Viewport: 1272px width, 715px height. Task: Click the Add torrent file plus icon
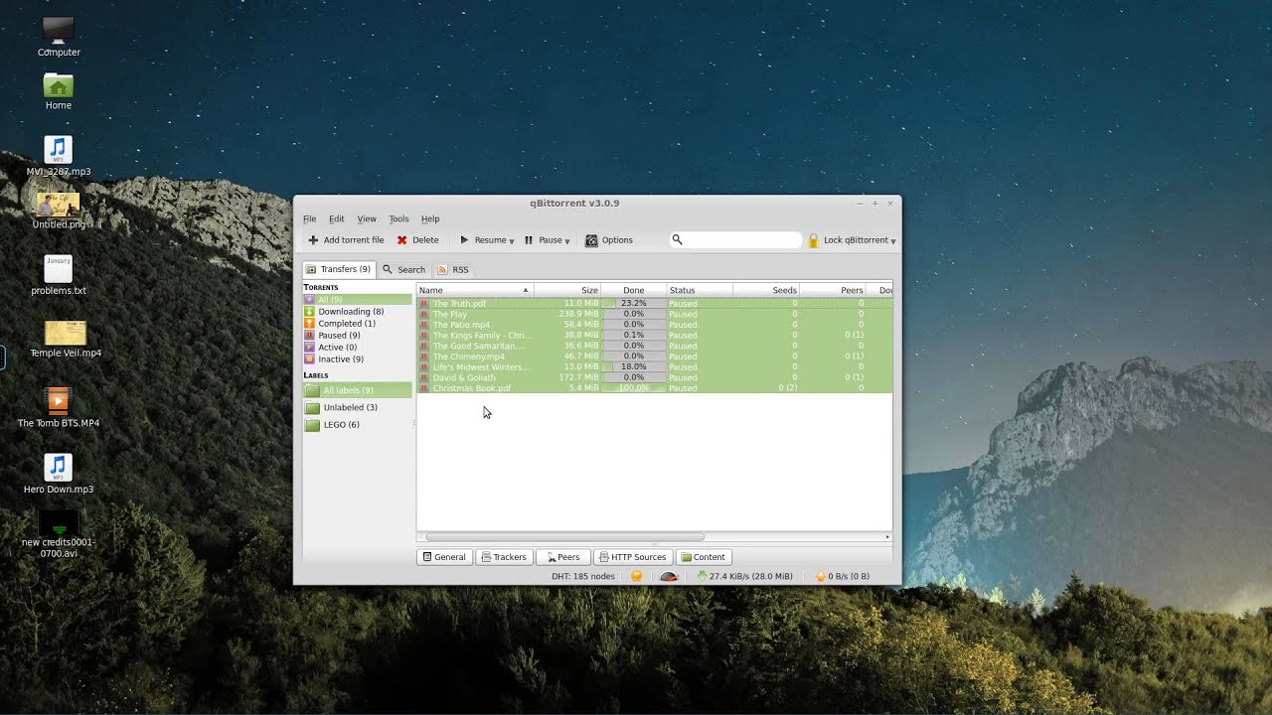tap(313, 240)
